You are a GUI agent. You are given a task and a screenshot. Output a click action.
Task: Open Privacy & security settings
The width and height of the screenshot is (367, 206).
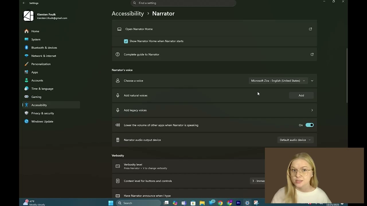[x=42, y=113]
